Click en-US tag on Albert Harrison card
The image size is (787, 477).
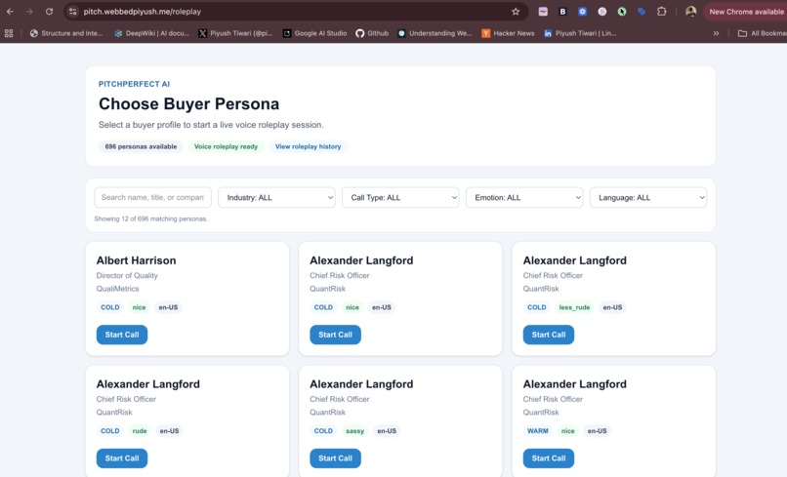pyautogui.click(x=168, y=307)
